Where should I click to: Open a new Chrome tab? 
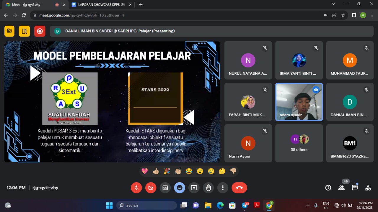pos(141,5)
